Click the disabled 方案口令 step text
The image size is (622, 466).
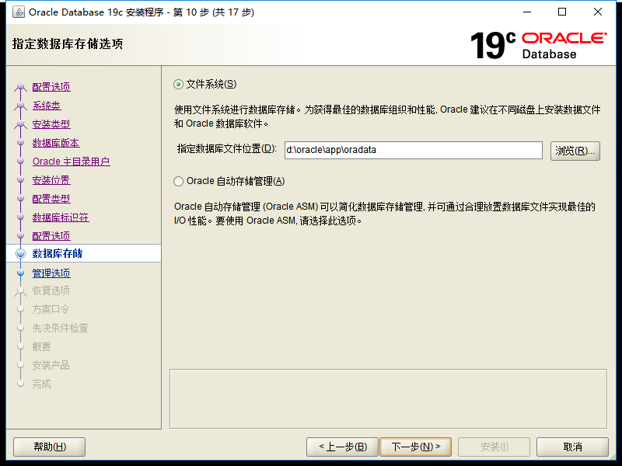coord(51,309)
